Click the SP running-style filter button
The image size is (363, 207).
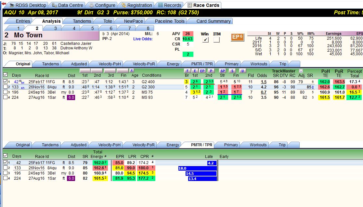coord(223,71)
